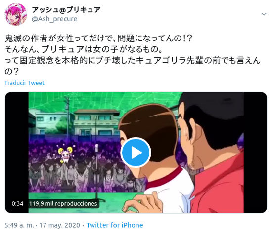Click the display name アッシュ@プリキュア
272x231 pixels.
(66, 10)
